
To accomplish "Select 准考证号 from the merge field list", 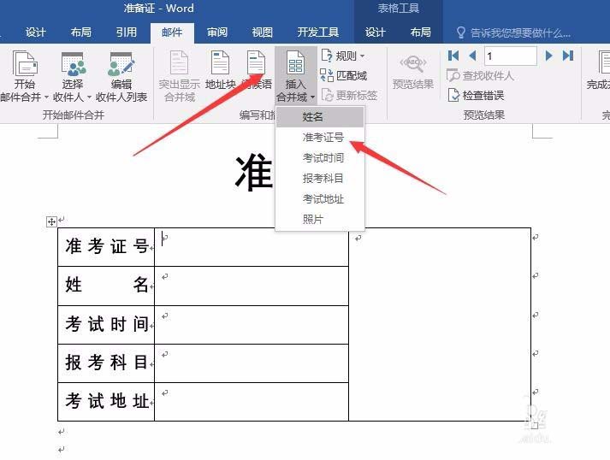I will click(323, 138).
